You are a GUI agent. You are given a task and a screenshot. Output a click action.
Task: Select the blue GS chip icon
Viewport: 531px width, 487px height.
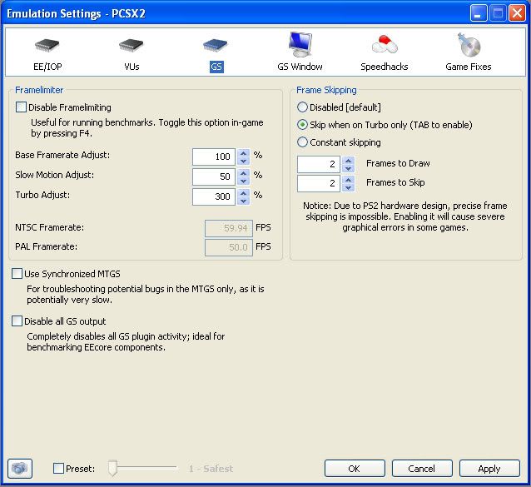(x=216, y=46)
